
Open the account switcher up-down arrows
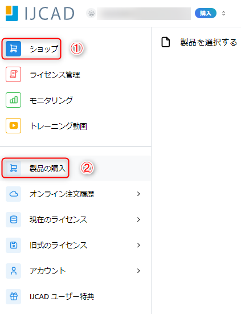[223, 14]
